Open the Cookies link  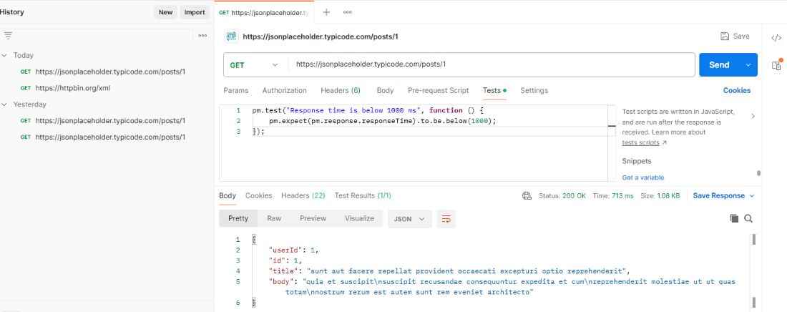737,90
